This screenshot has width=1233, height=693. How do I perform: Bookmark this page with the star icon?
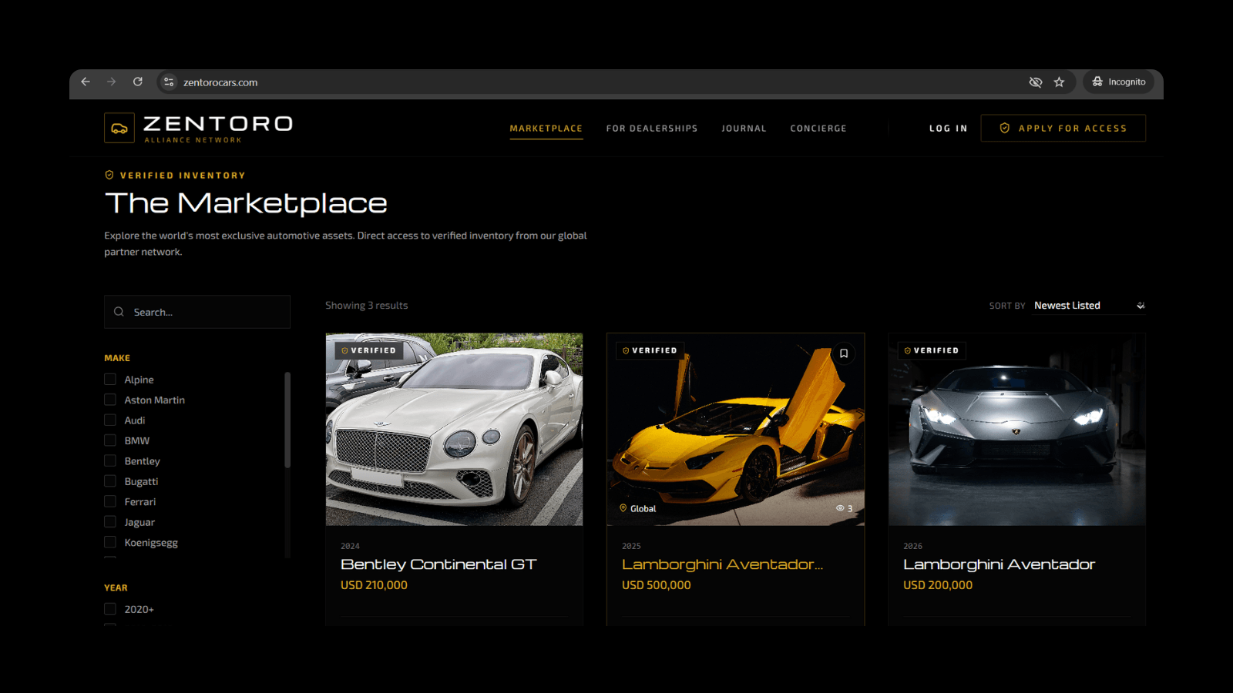pyautogui.click(x=1059, y=82)
